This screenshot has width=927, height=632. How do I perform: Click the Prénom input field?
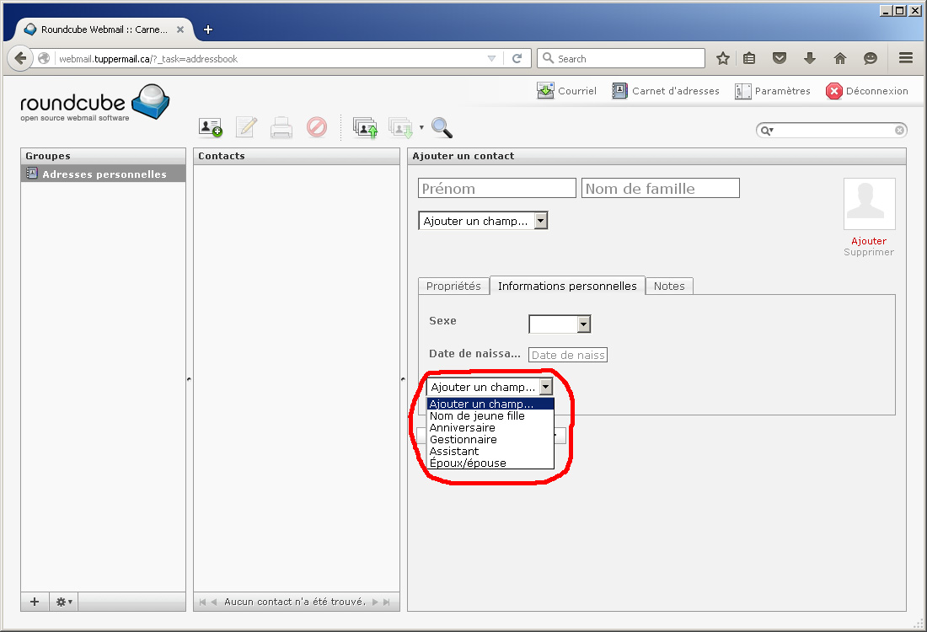[497, 188]
